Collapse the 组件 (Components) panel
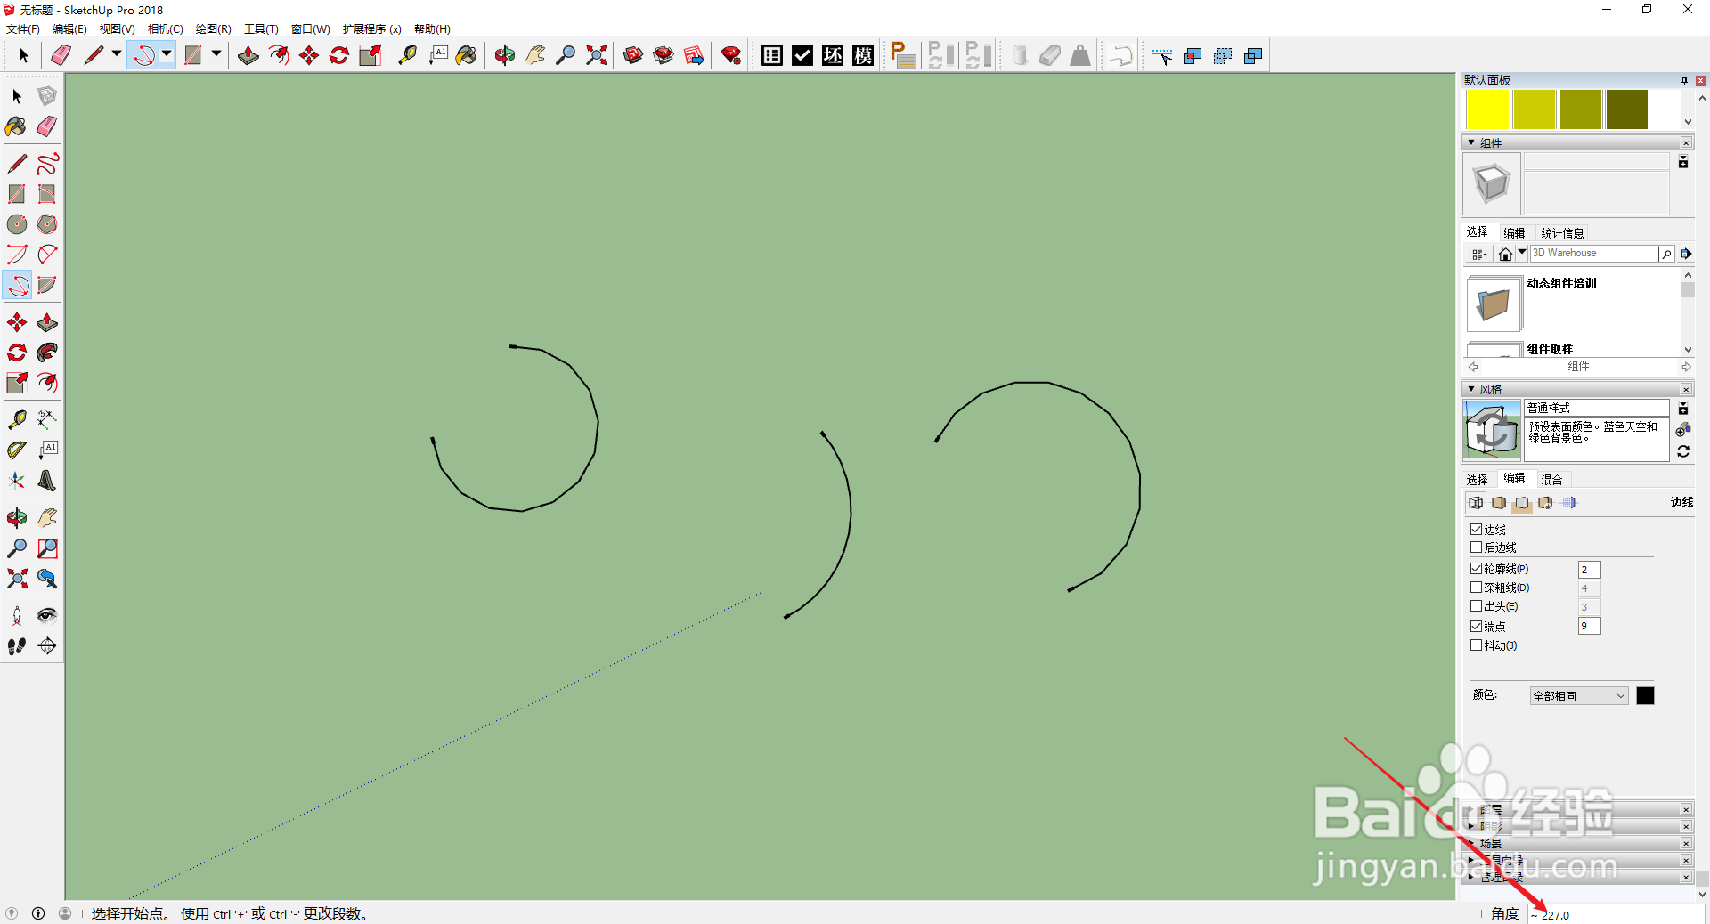Image resolution: width=1710 pixels, height=924 pixels. coord(1470,142)
